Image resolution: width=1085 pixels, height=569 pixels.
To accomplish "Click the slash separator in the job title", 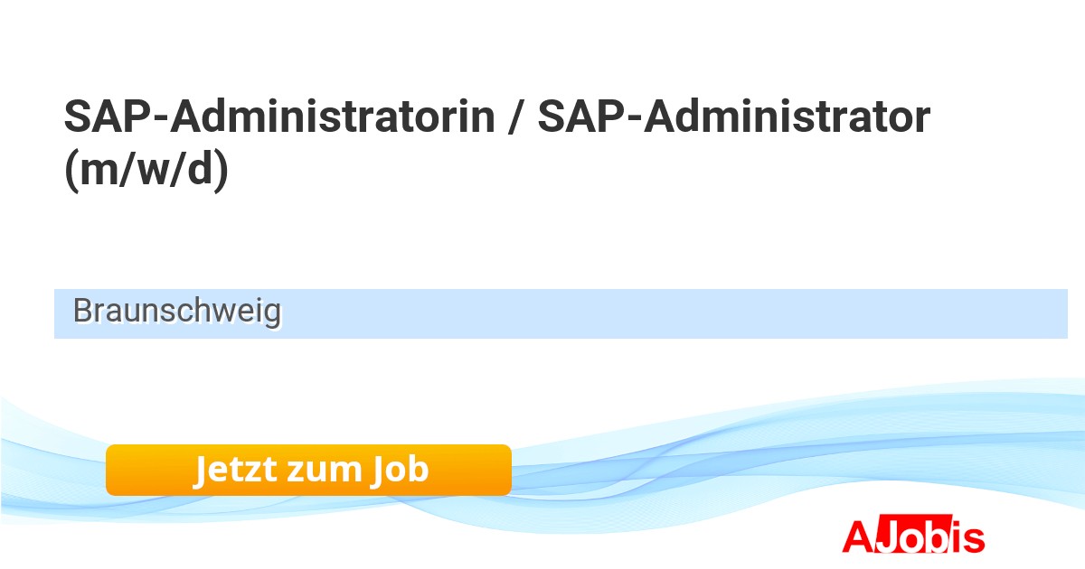I will pyautogui.click(x=515, y=117).
